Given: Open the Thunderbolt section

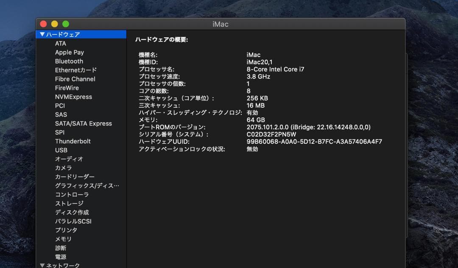Looking at the screenshot, I should [x=71, y=141].
